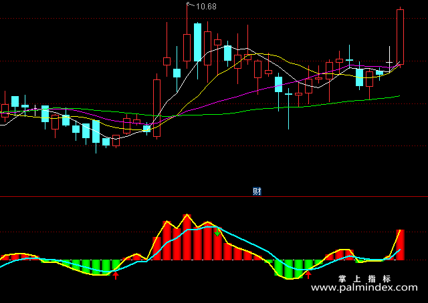Click the blue 财 finance marker icon
Image resolution: width=428 pixels, height=303 pixels.
257,192
